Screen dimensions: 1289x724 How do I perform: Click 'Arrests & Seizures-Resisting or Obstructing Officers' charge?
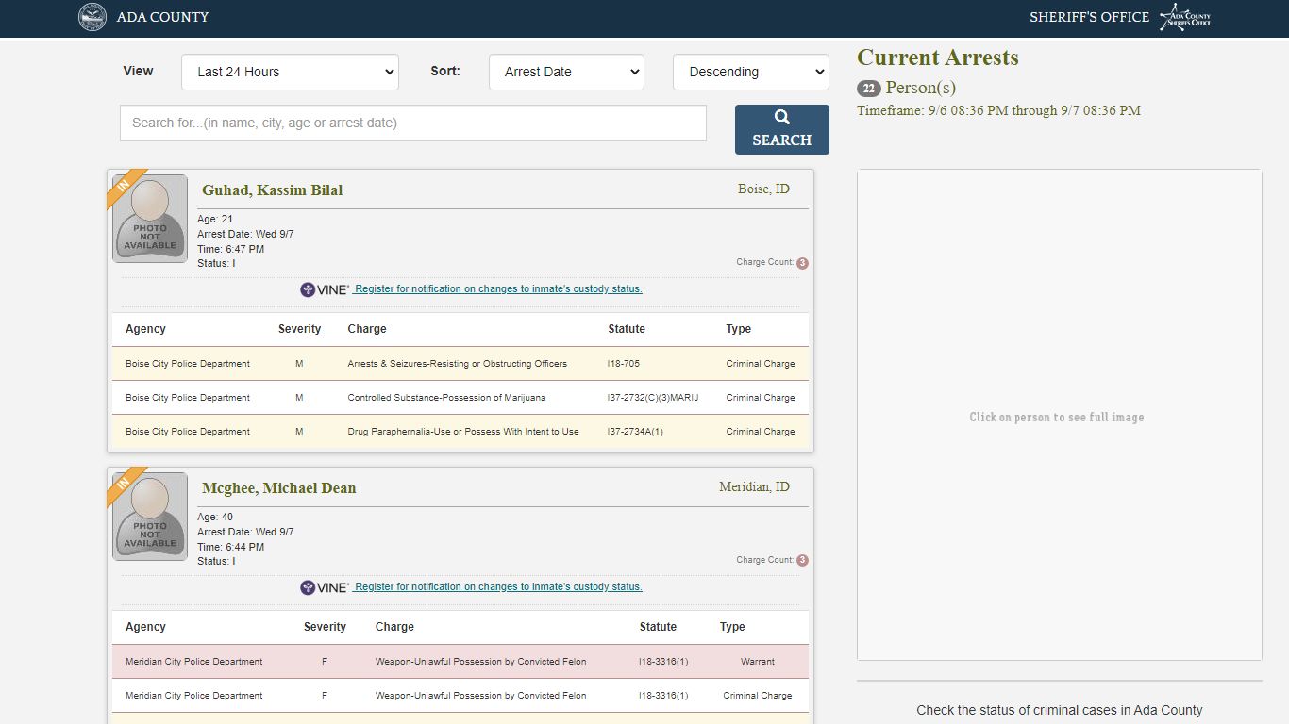tap(457, 364)
